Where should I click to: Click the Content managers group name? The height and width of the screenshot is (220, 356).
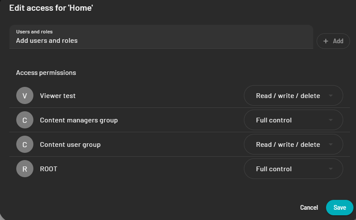pyautogui.click(x=79, y=120)
